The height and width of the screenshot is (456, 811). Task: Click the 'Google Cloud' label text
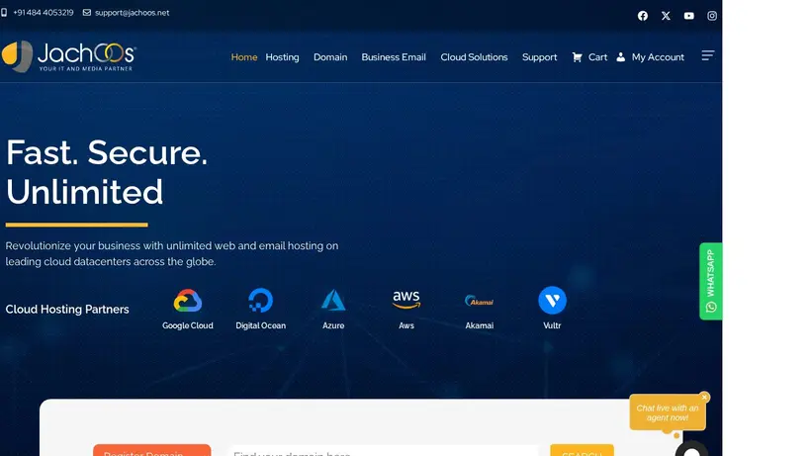pos(187,325)
